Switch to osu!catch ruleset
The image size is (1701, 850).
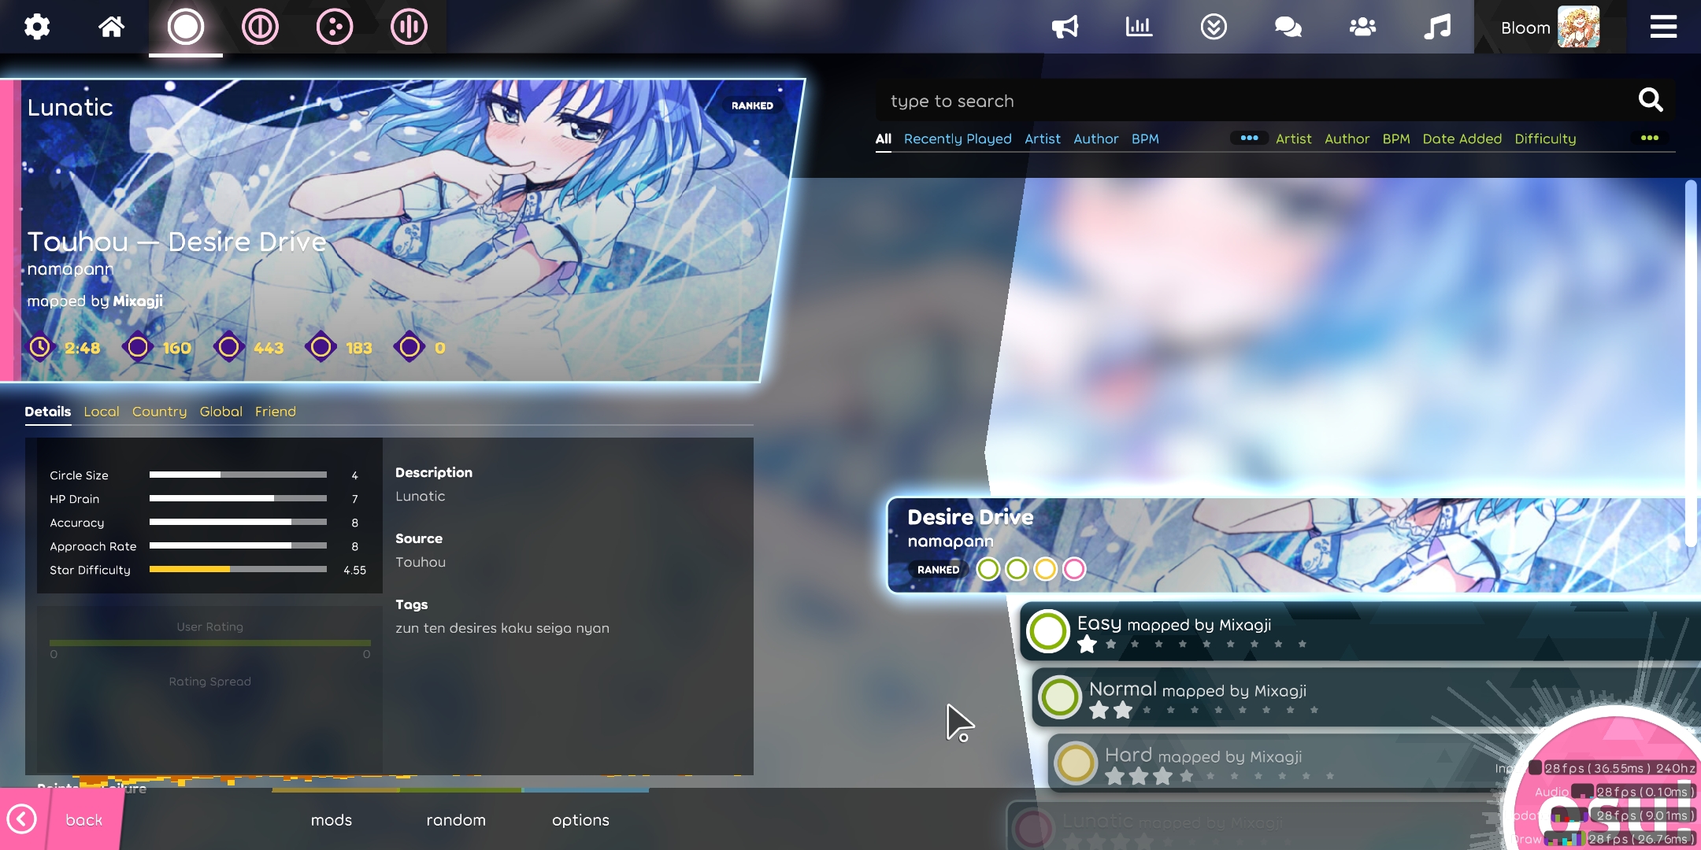(335, 28)
